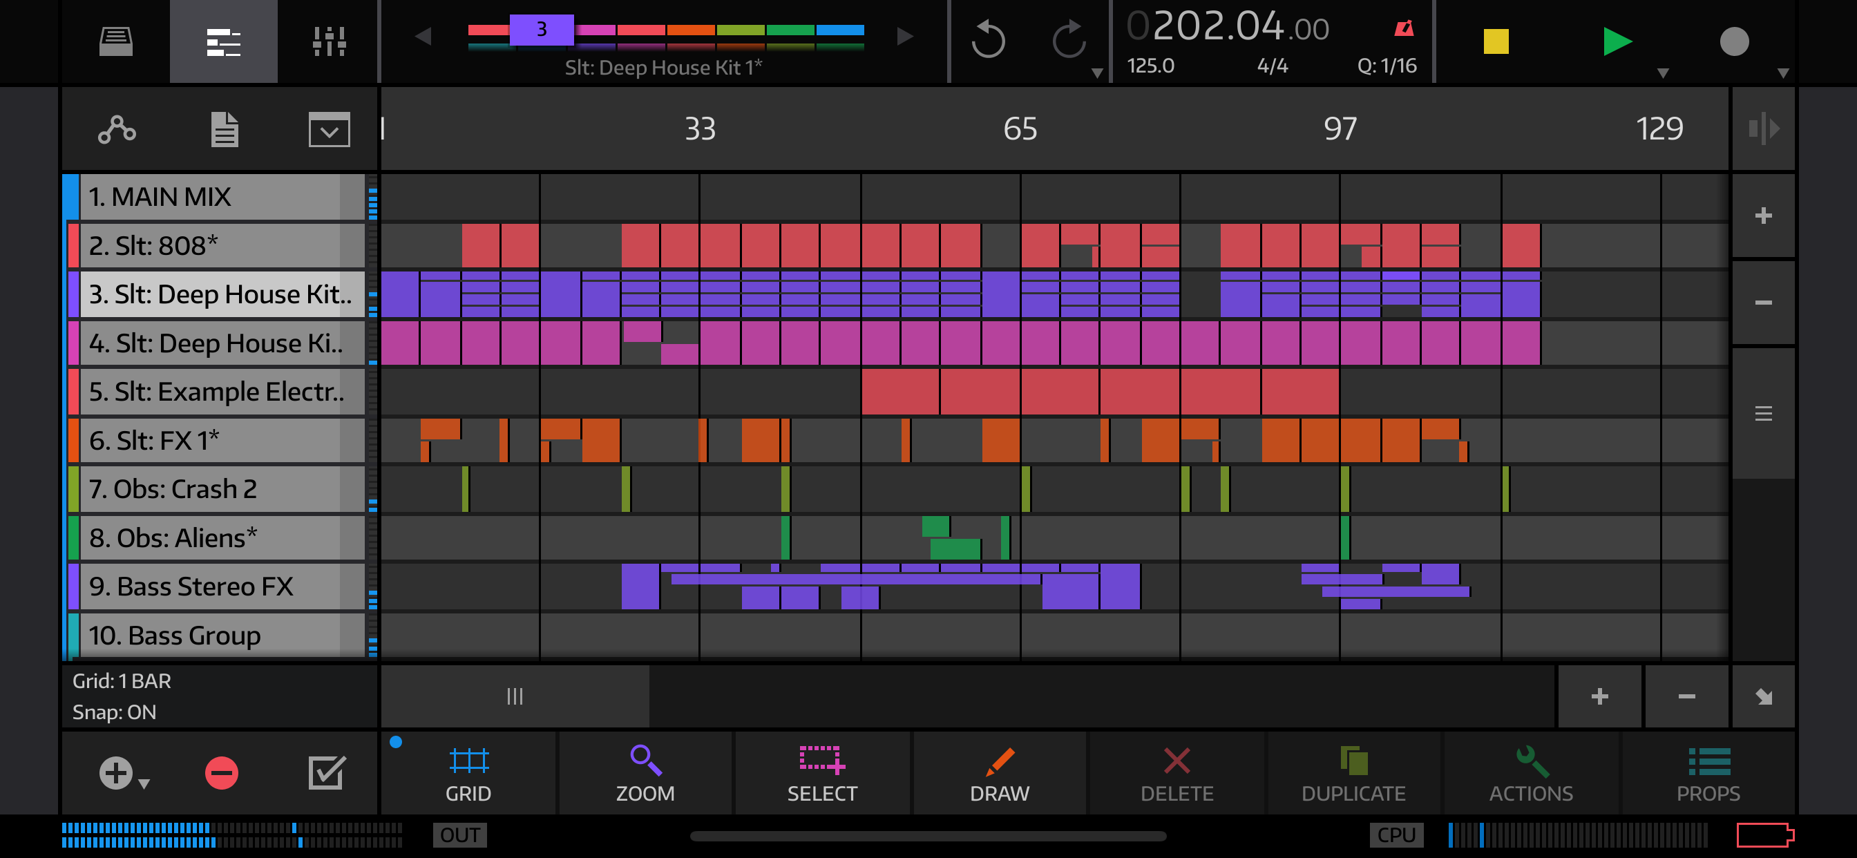Toggle multi-select checkbox icon

click(327, 773)
